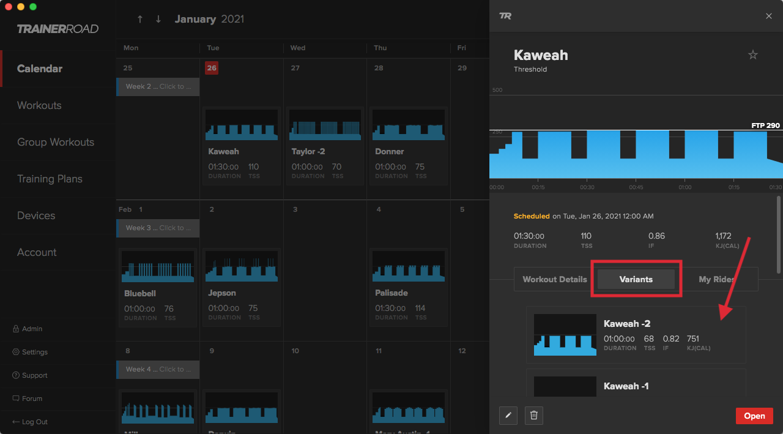Click the Week 2 plan banner

pyautogui.click(x=158, y=86)
